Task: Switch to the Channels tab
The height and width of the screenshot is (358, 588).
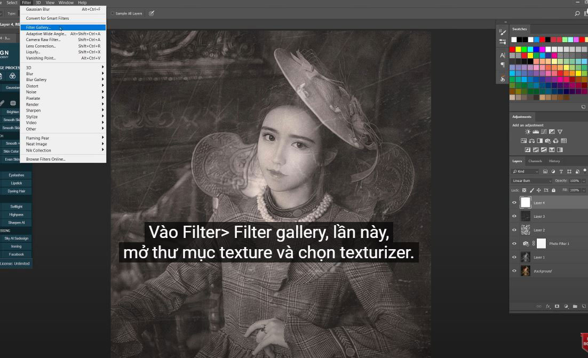Action: coord(535,161)
